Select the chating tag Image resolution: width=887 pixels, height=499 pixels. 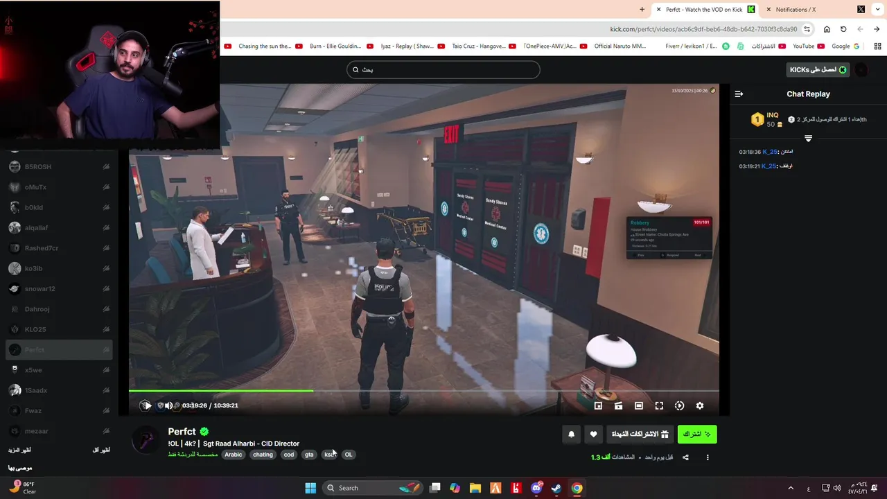[263, 455]
